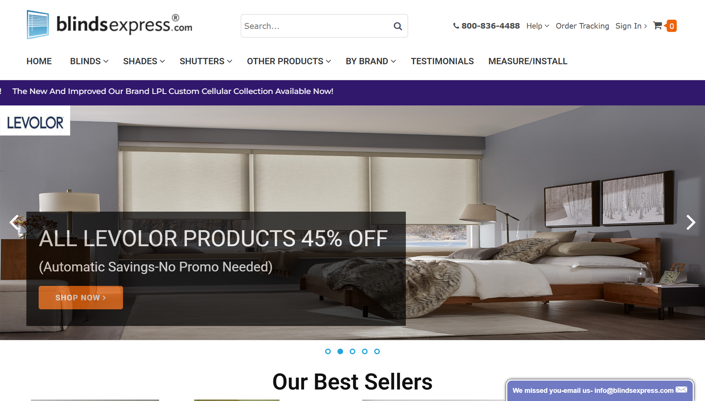Image resolution: width=705 pixels, height=401 pixels.
Task: Click the envelope icon in chat widget
Action: pos(681,390)
